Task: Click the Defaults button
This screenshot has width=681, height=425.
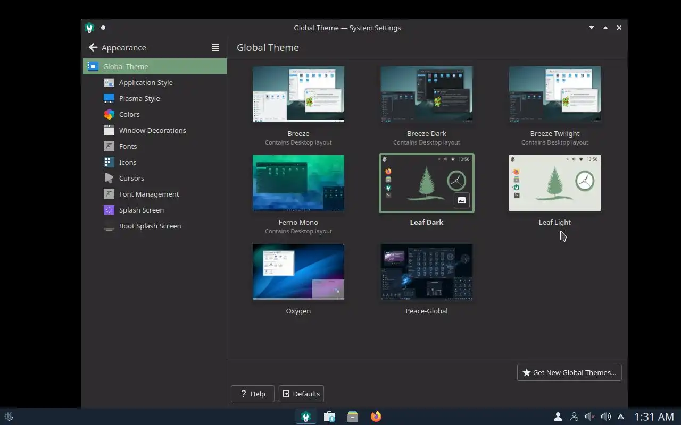Action: point(301,394)
